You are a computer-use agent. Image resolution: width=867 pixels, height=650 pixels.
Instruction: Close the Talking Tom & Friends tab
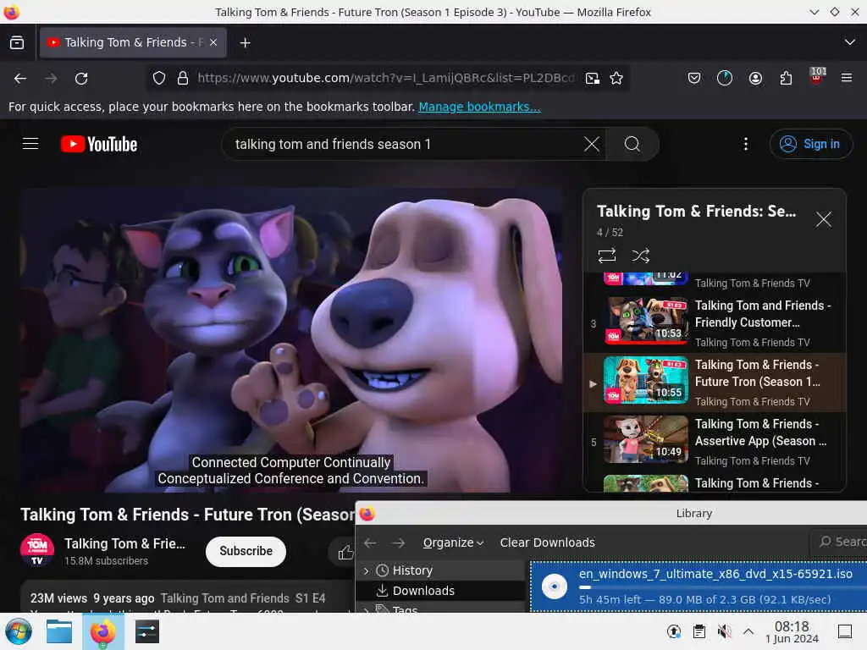[213, 42]
